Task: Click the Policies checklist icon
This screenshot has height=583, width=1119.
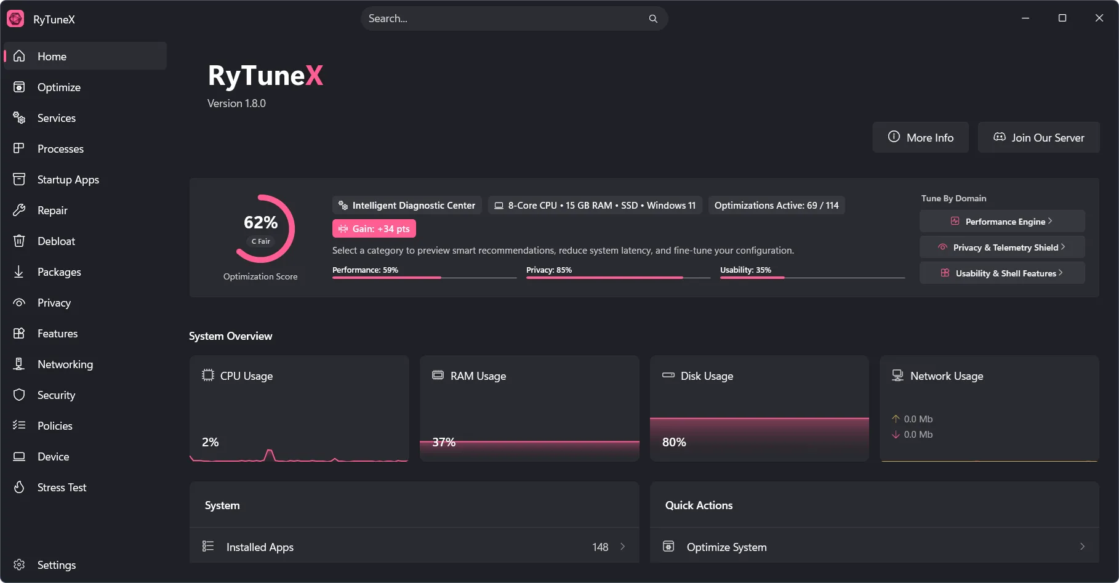Action: [x=19, y=425]
